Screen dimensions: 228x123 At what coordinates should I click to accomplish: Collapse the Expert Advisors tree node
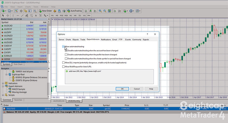click(3, 86)
